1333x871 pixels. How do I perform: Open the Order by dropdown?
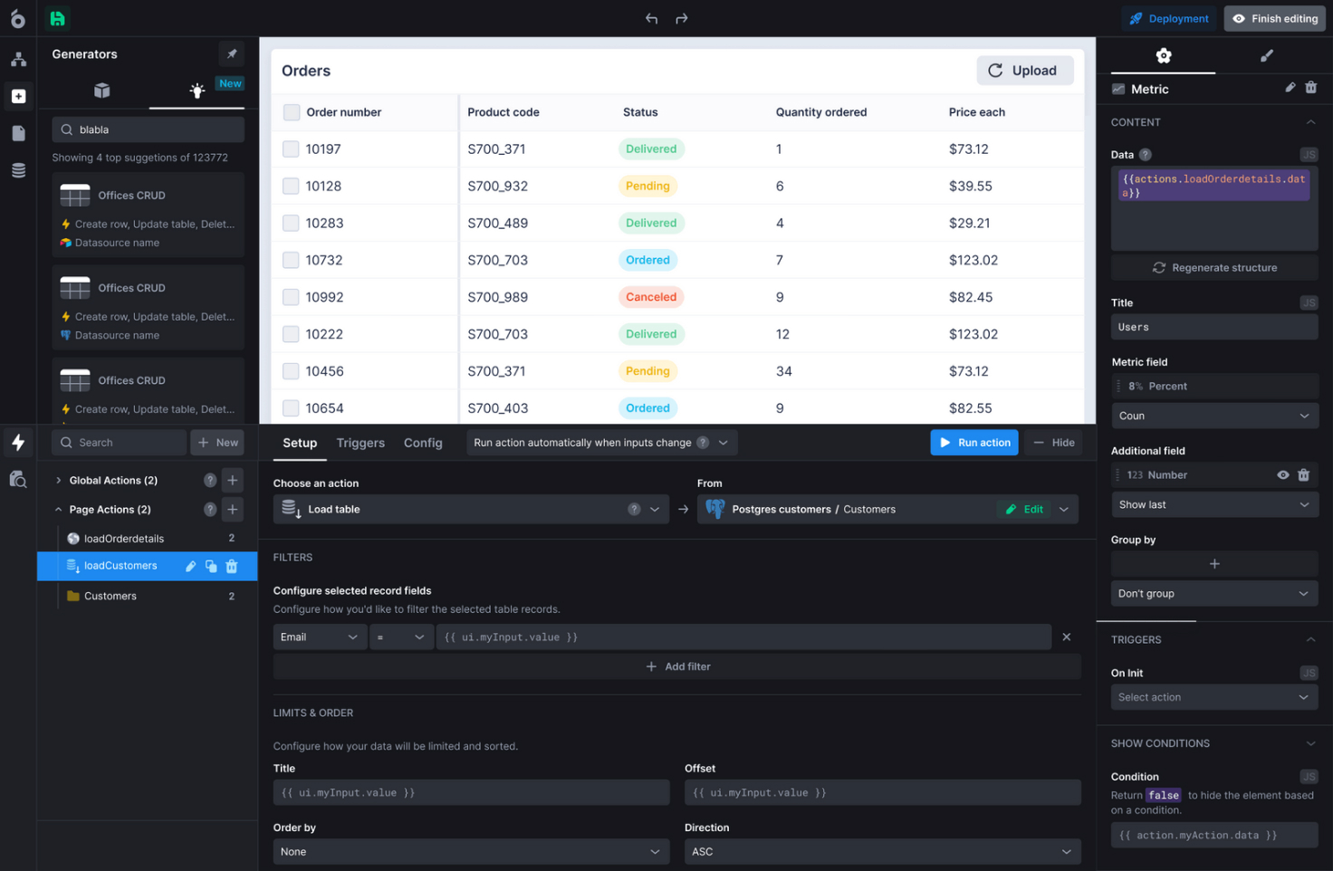(x=470, y=851)
